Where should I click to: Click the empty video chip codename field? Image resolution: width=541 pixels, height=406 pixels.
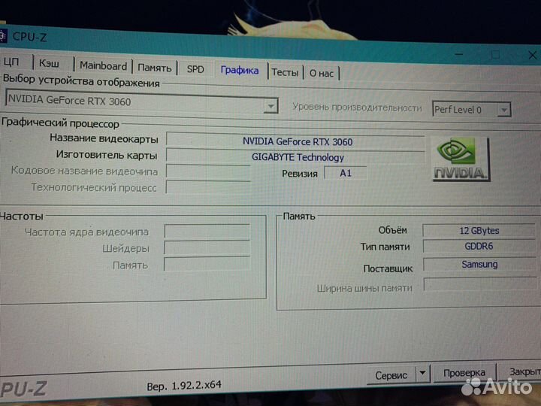pyautogui.click(x=208, y=171)
